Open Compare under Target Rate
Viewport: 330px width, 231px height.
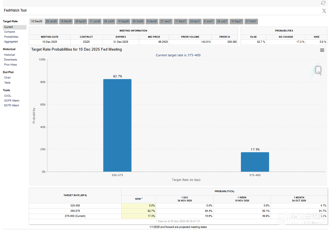click(x=10, y=32)
